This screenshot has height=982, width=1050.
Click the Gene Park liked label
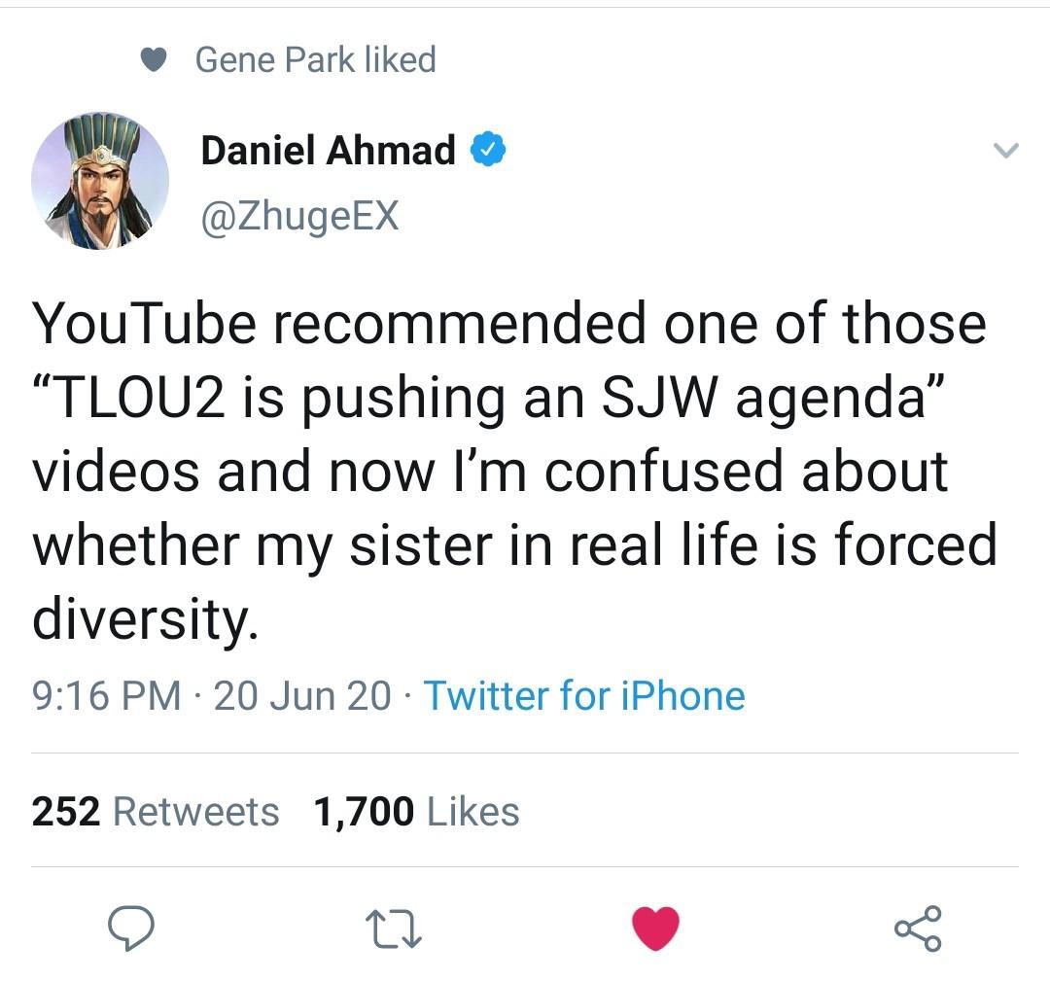315,60
